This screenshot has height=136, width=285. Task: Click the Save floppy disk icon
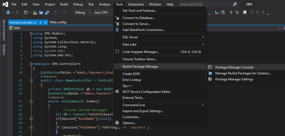point(41,12)
